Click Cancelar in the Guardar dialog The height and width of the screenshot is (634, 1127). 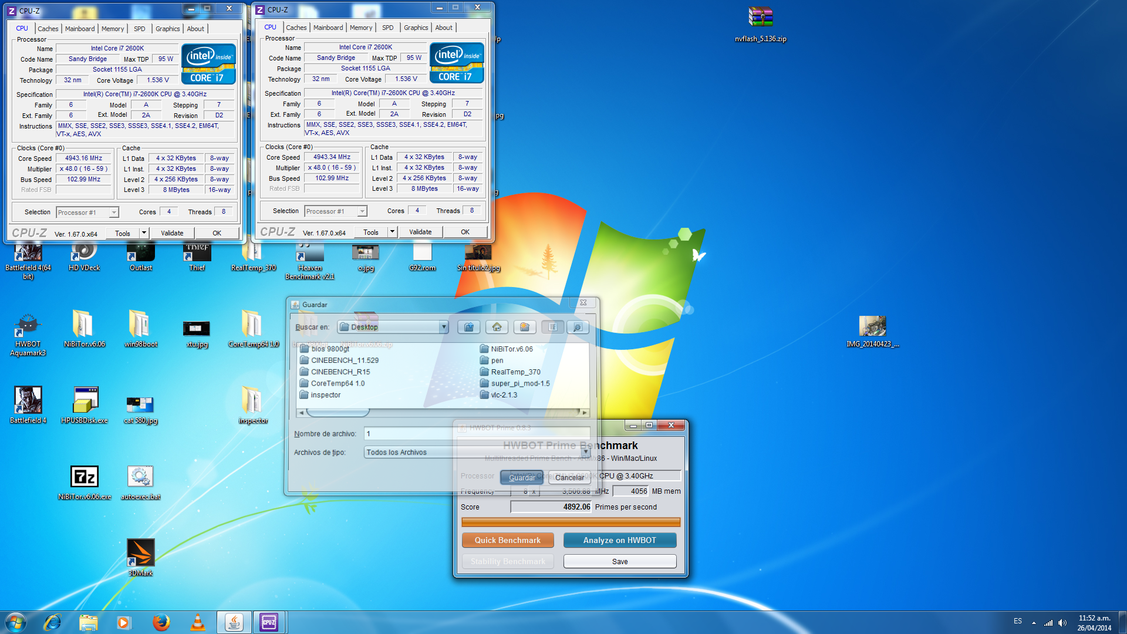click(x=569, y=478)
